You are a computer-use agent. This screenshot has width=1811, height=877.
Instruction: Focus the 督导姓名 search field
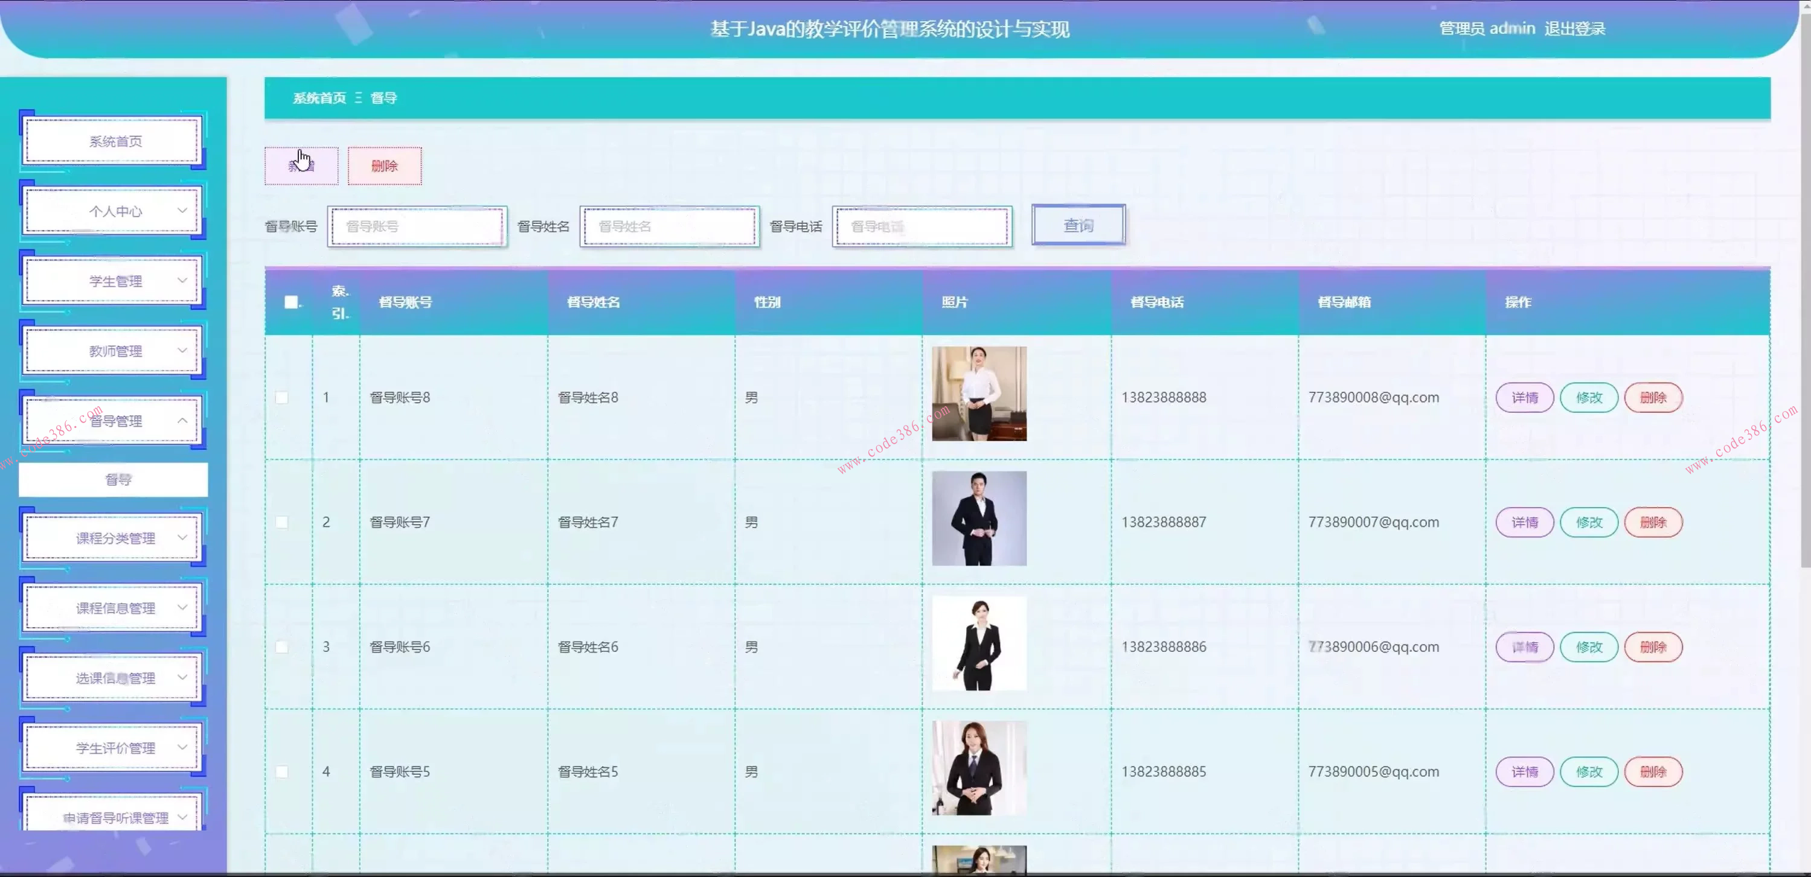[x=668, y=226]
